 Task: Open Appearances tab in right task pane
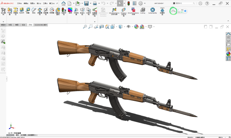click(x=228, y=54)
